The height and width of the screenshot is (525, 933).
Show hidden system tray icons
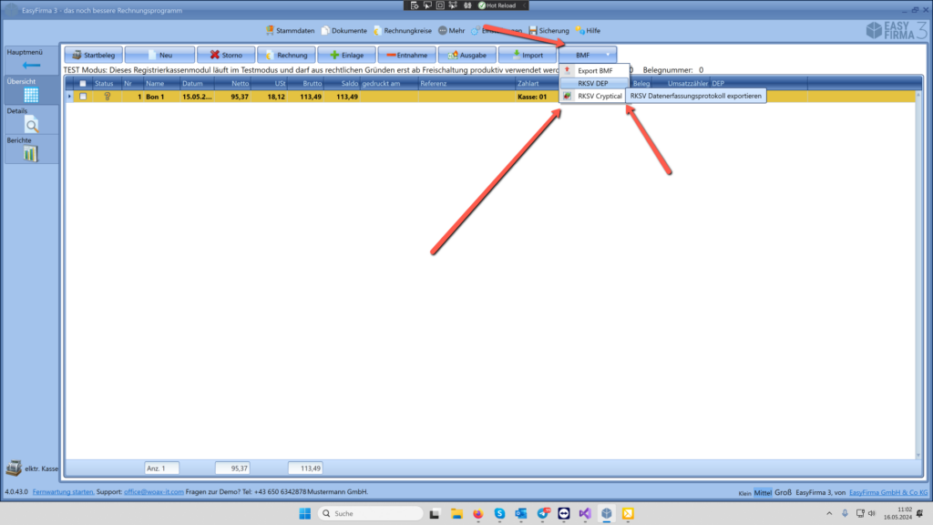click(829, 513)
